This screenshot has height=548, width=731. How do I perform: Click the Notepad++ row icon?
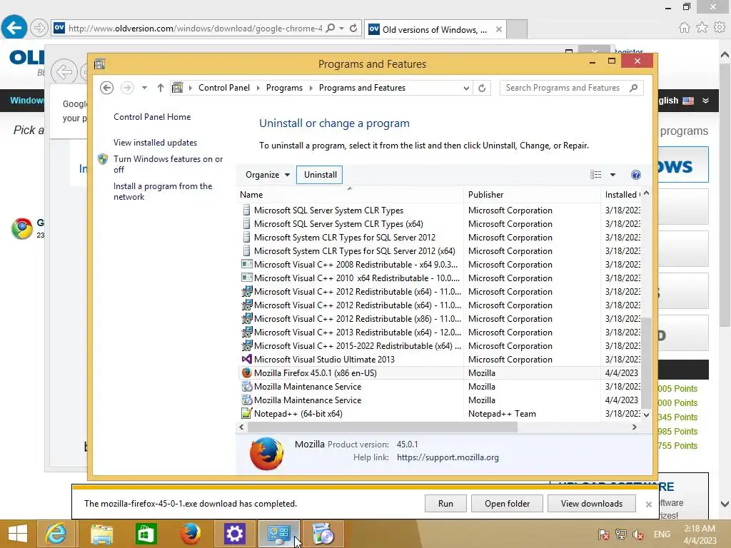[x=246, y=413]
